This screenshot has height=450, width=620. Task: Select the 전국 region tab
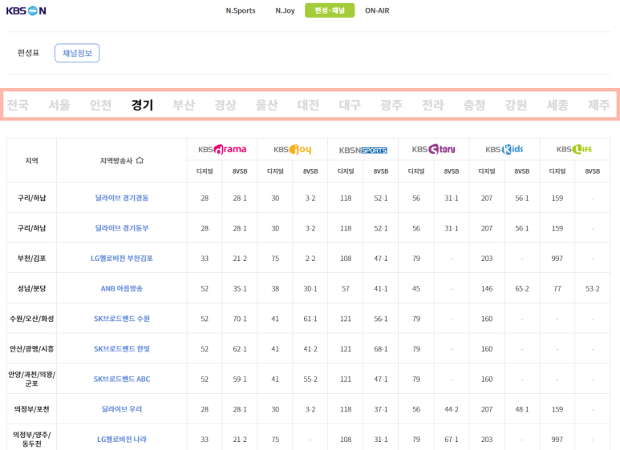tap(18, 105)
